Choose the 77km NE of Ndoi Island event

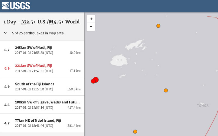click(42, 123)
